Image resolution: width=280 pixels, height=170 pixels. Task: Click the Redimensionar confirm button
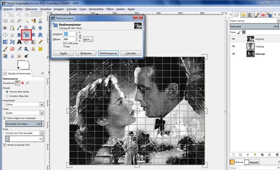pos(108,53)
